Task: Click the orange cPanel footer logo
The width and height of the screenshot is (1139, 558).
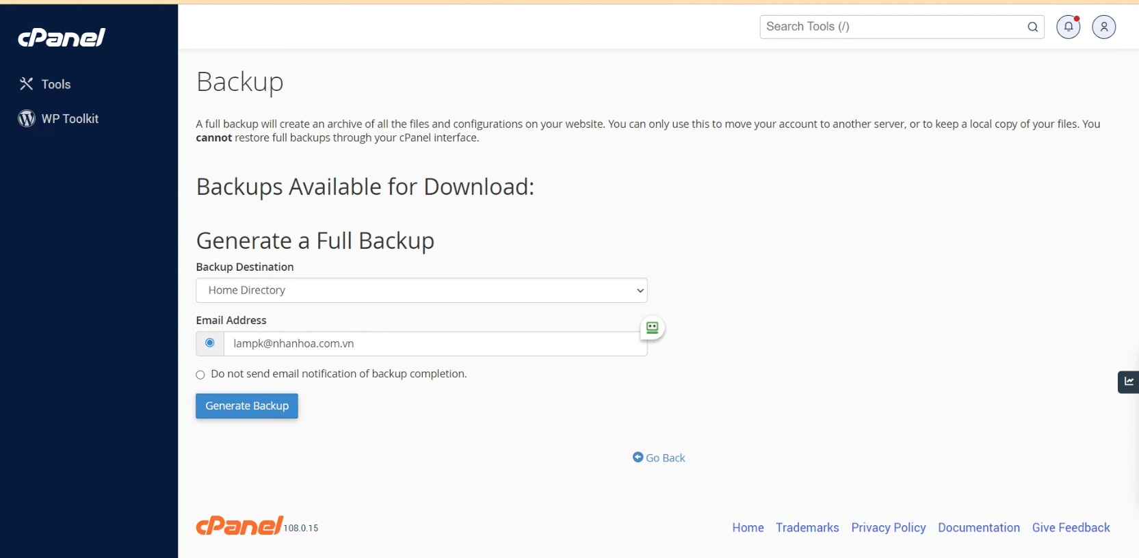Action: click(x=239, y=525)
